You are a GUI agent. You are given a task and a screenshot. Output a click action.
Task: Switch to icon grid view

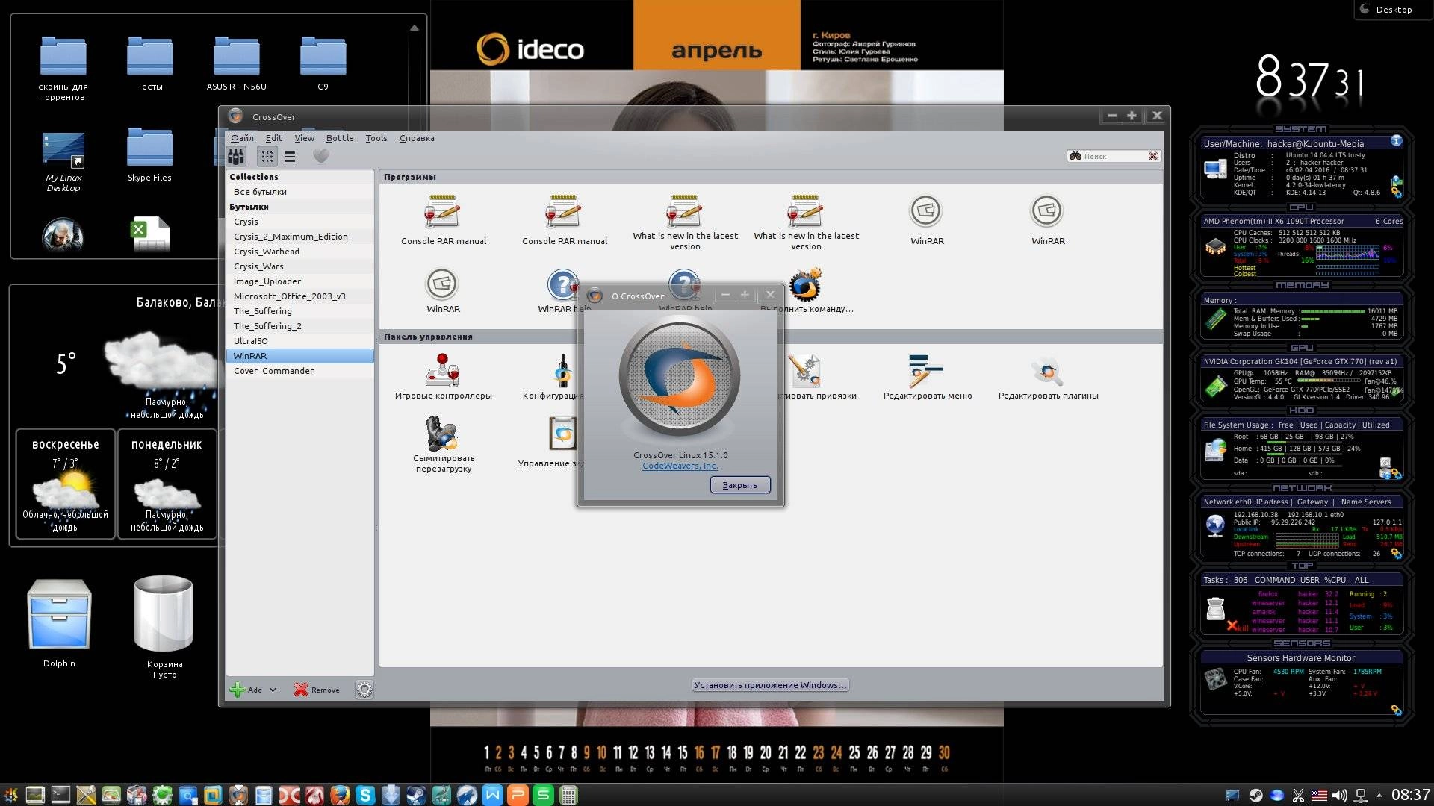pyautogui.click(x=267, y=157)
